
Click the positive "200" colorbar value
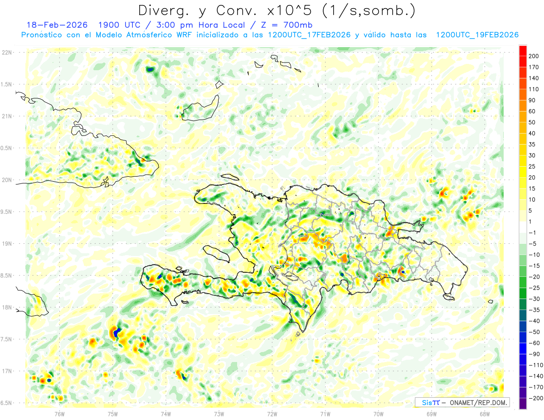click(534, 56)
